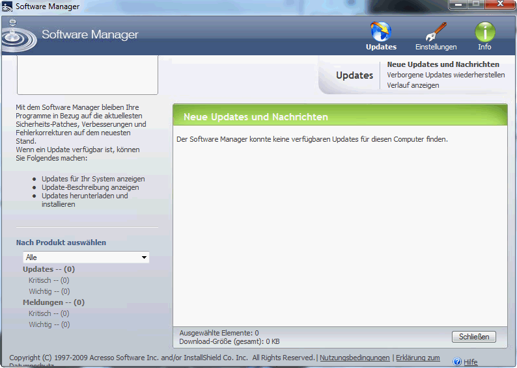Open the Hilfe link

tap(471, 362)
